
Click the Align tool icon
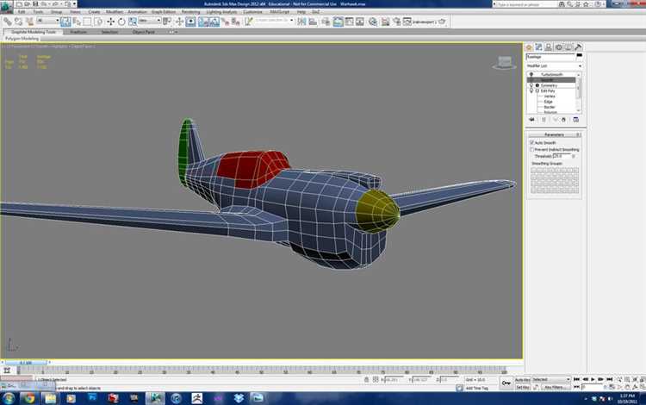point(313,22)
